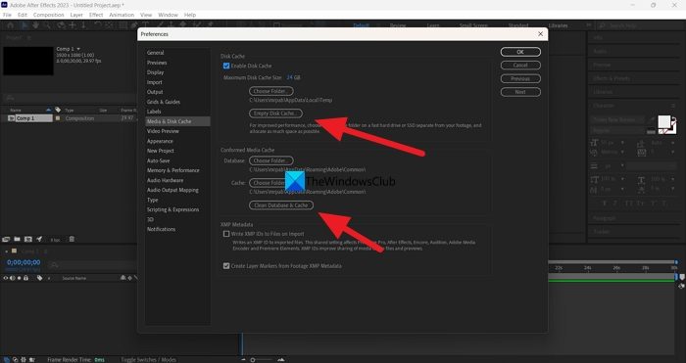Open the Edit menu
The image size is (686, 363).
coord(23,15)
